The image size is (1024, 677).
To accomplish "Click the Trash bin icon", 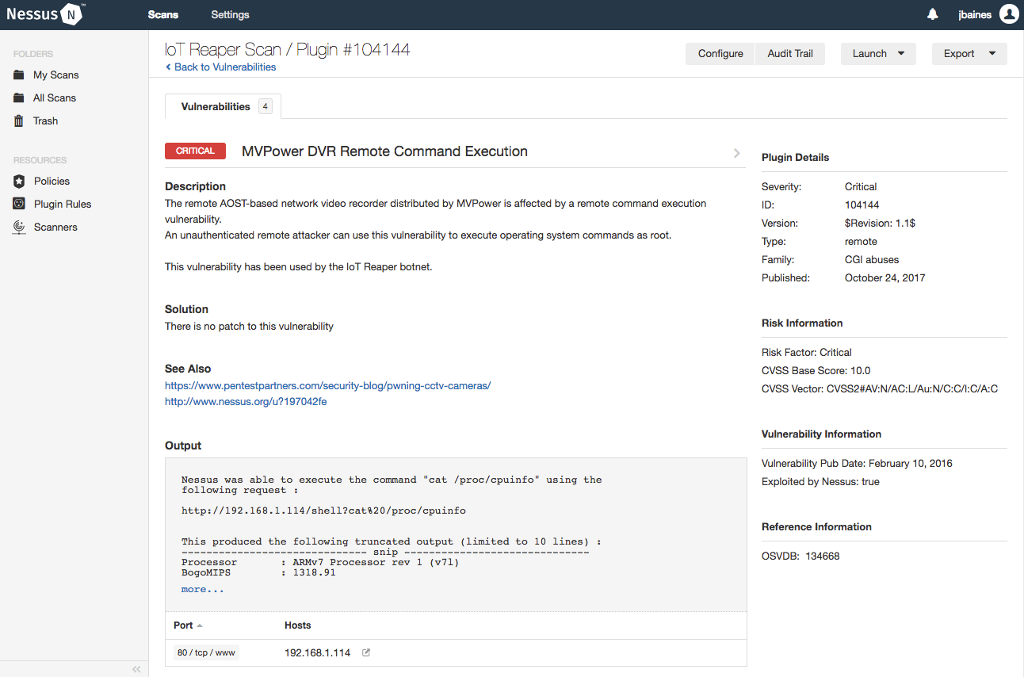I will pyautogui.click(x=19, y=120).
